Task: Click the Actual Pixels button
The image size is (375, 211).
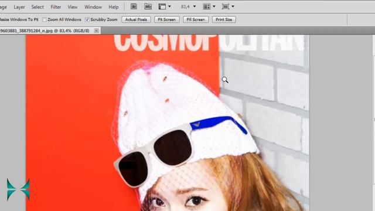Action: coord(136,19)
